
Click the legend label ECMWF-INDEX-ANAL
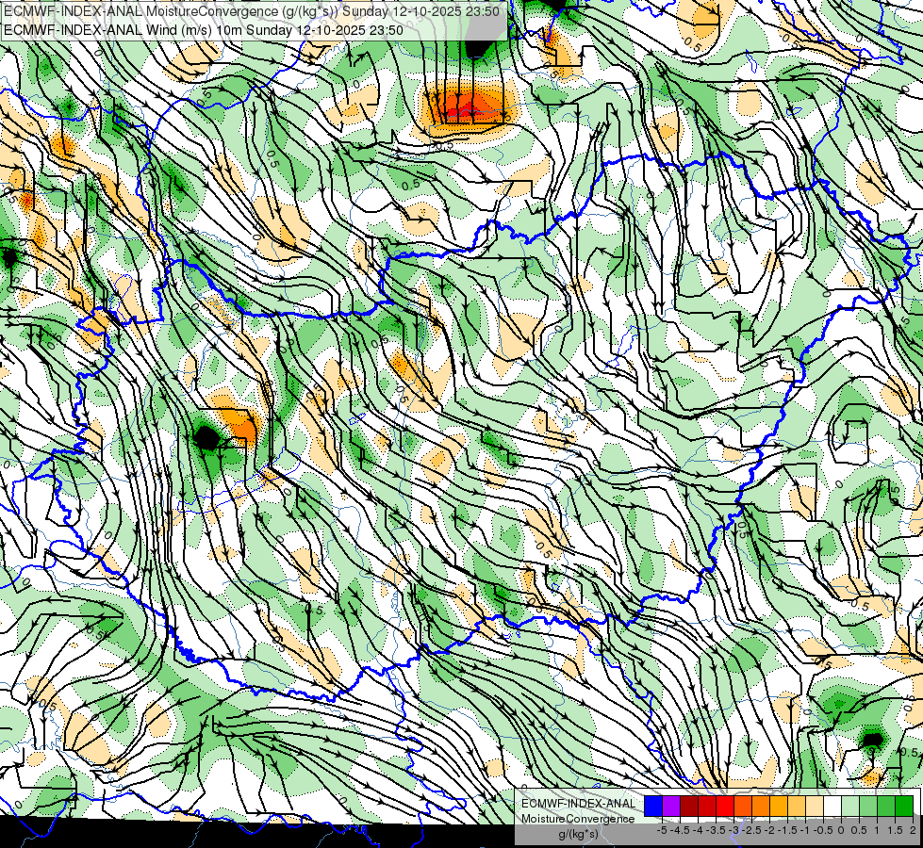point(579,804)
